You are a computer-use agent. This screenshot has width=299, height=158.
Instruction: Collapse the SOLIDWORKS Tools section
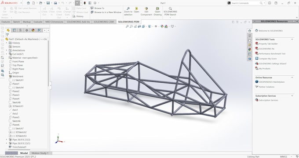pyautogui.click(x=292, y=39)
